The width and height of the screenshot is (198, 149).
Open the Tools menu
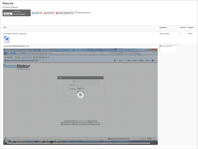tap(148, 60)
